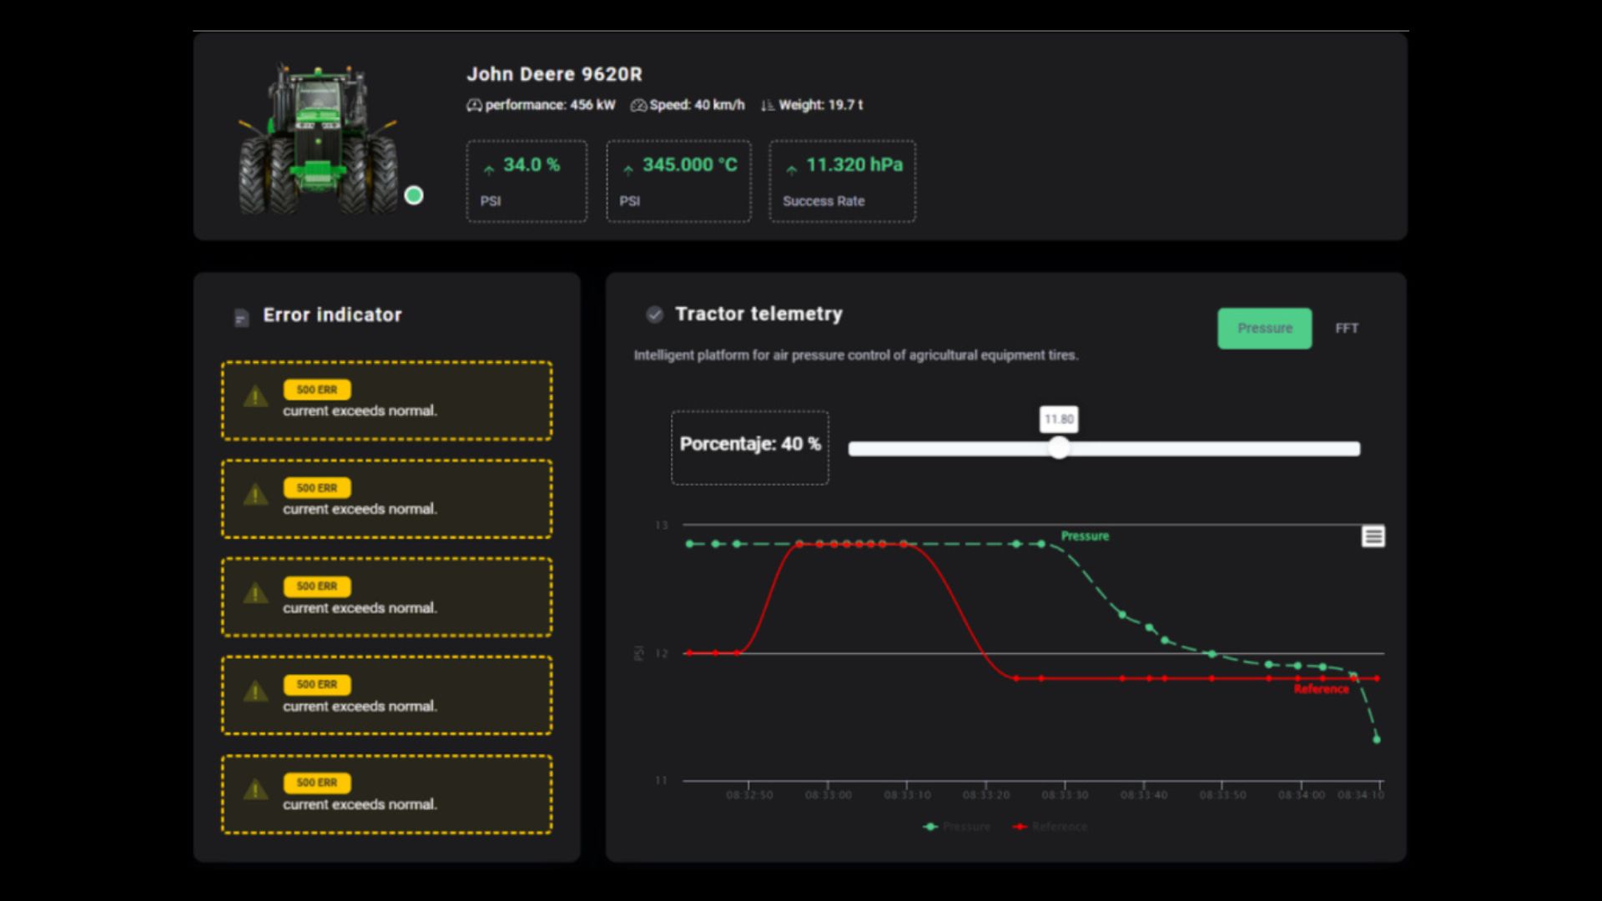
Task: Switch to the FFT tab
Action: tap(1346, 329)
